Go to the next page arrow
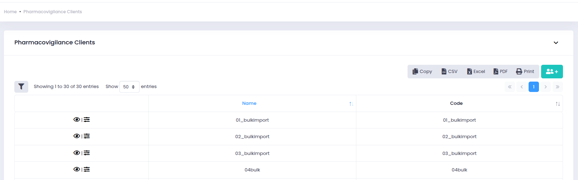The image size is (578, 180). (545, 87)
